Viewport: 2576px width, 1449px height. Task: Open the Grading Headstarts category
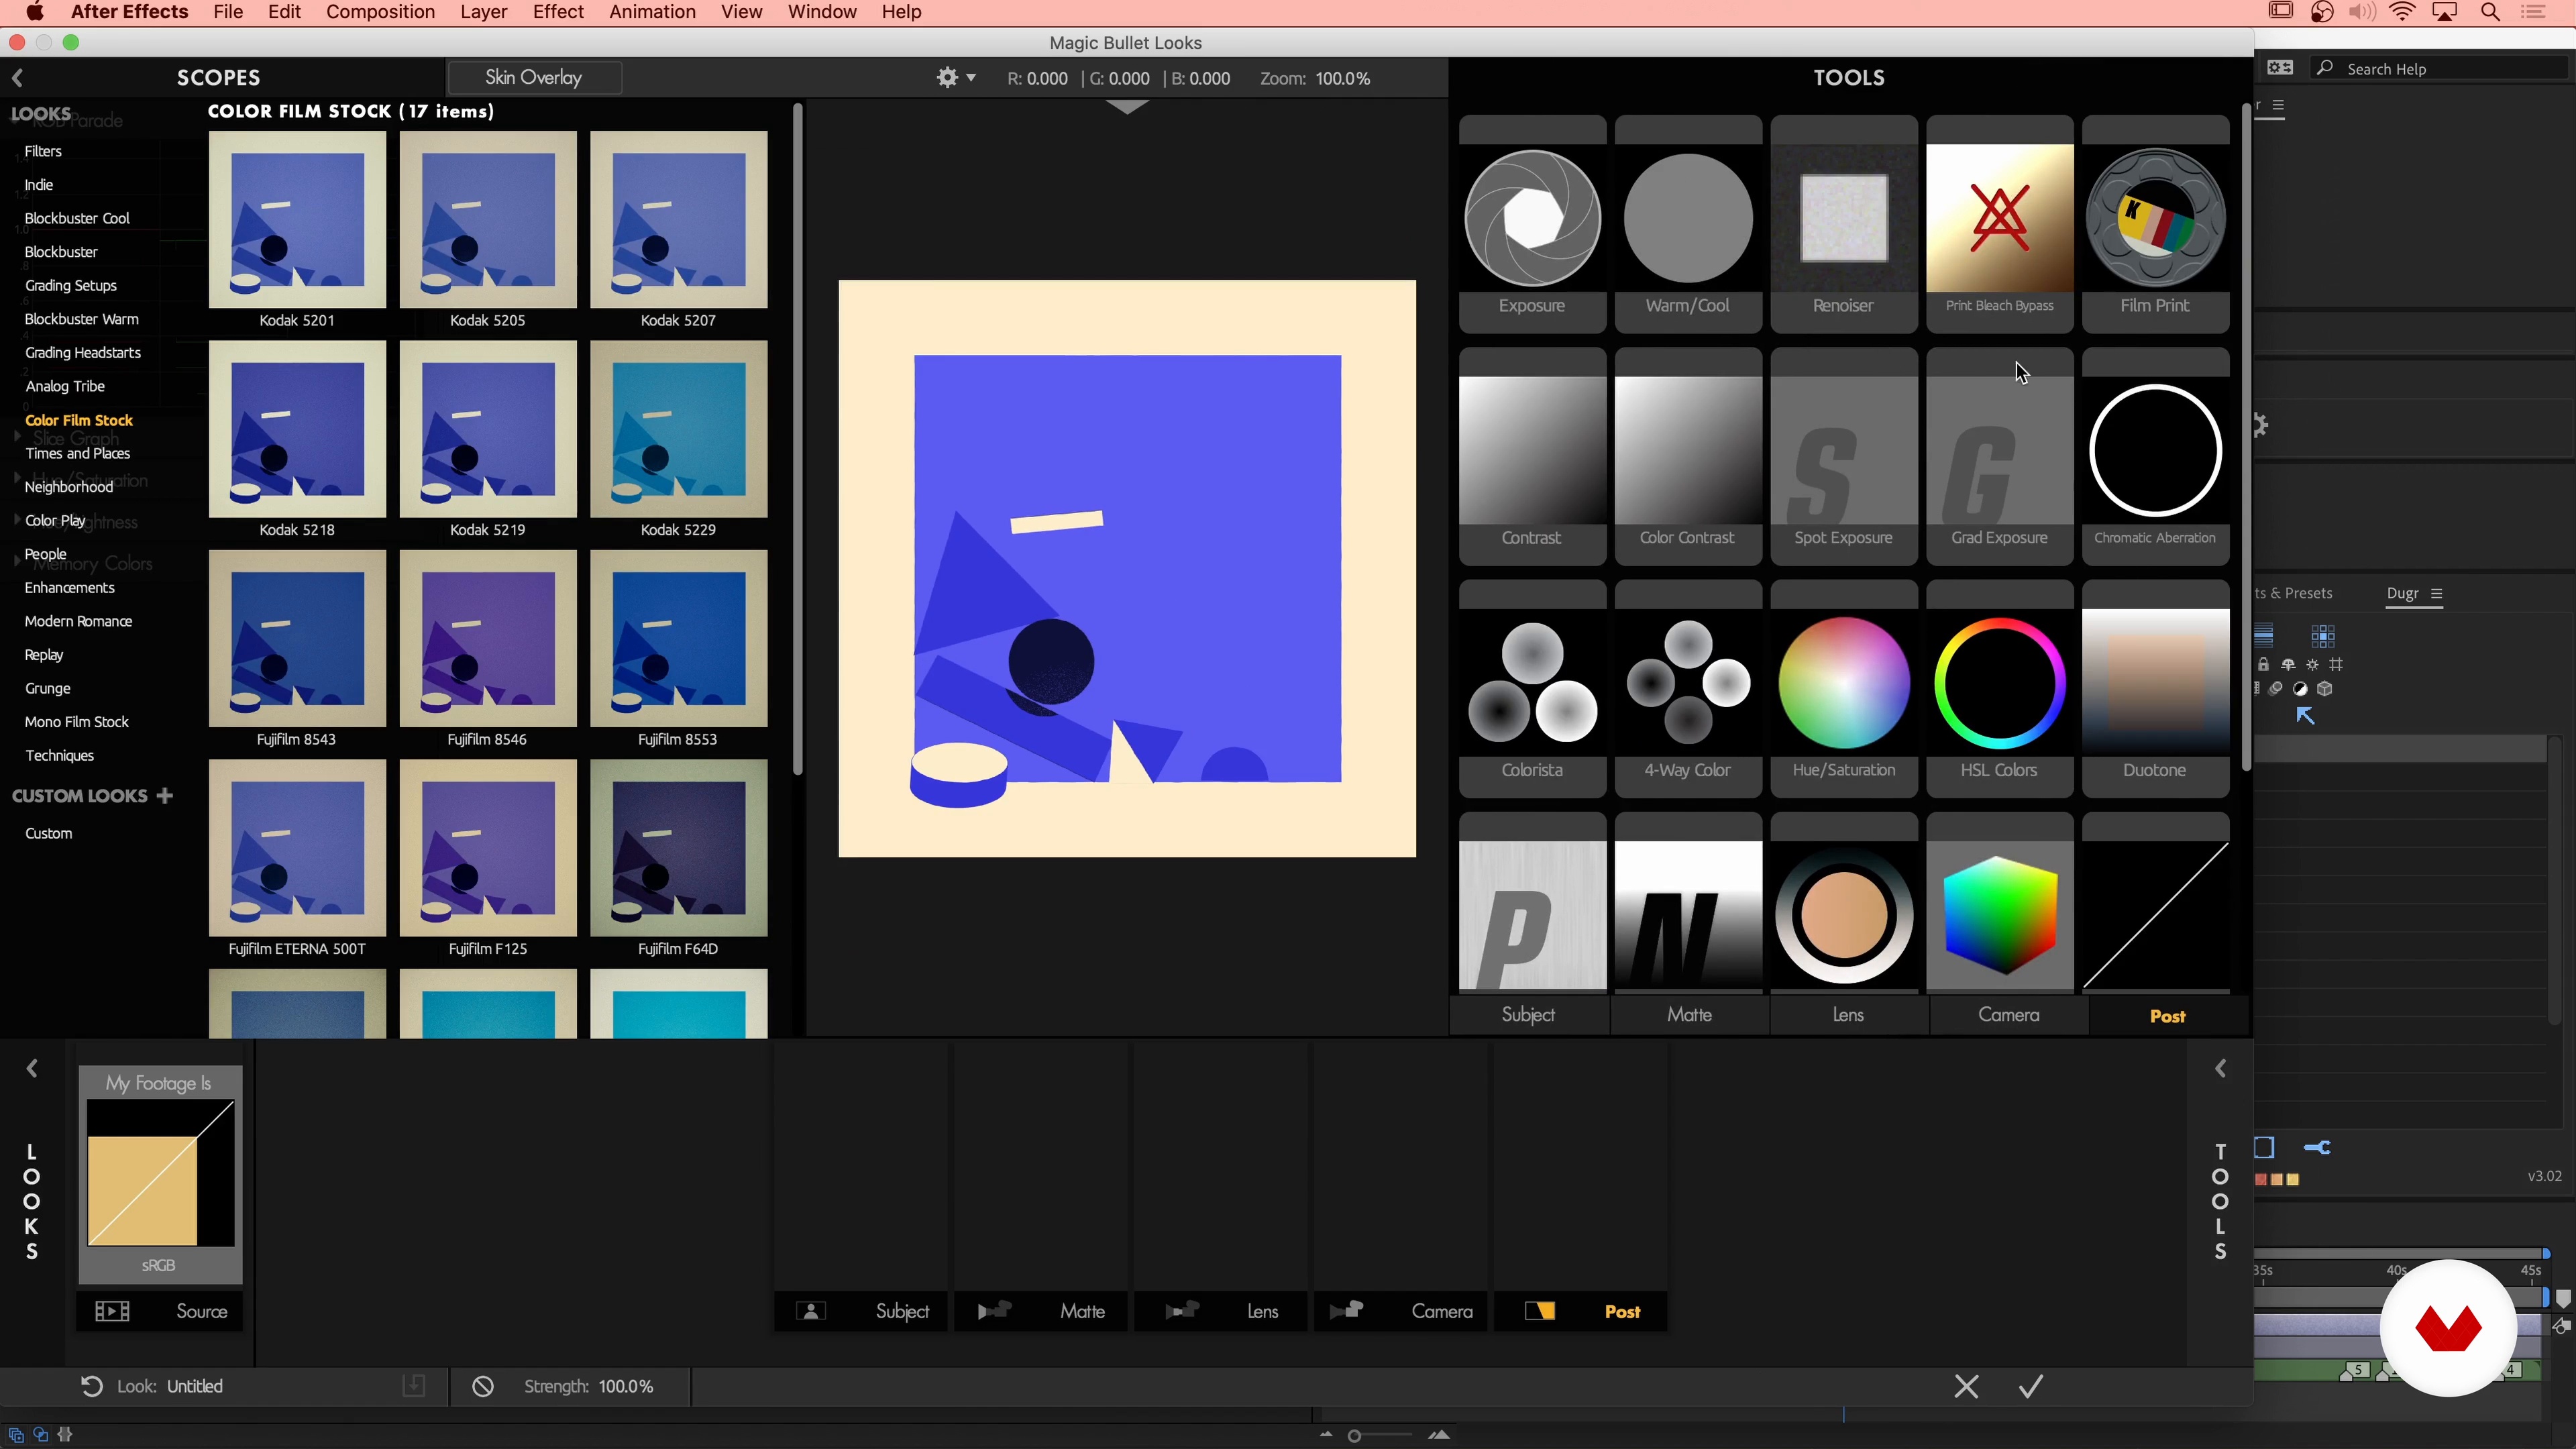click(x=83, y=352)
